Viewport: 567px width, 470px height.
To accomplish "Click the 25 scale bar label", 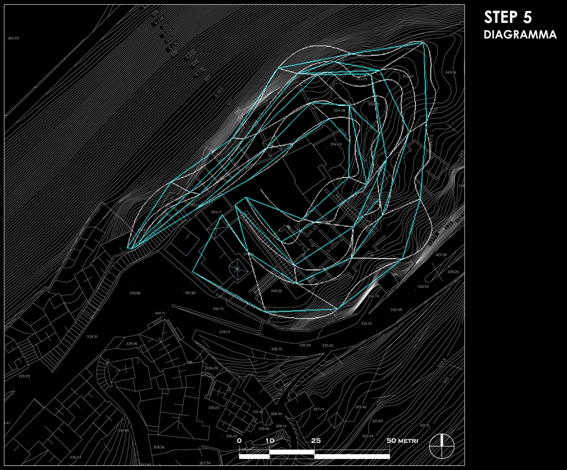I will pos(315,441).
